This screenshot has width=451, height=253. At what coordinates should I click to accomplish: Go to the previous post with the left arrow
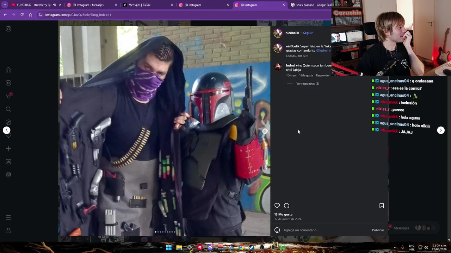click(x=7, y=130)
